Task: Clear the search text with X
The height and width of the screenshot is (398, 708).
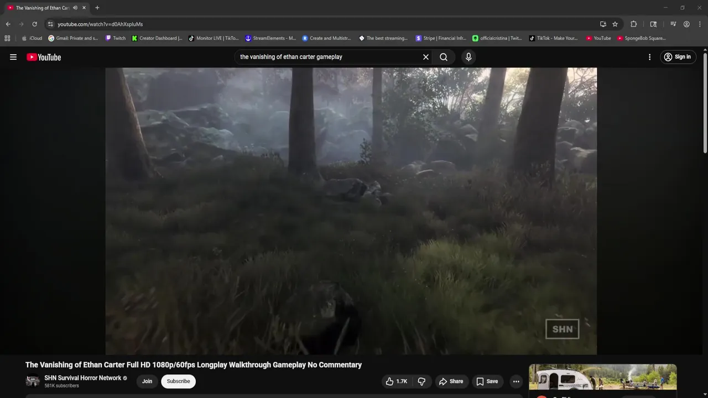Action: (x=426, y=57)
